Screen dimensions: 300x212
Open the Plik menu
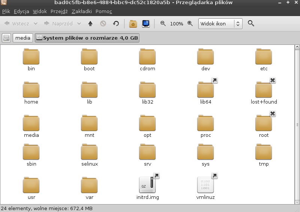tap(6, 12)
